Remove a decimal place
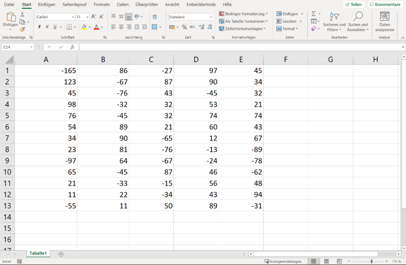The height and width of the screenshot is (265, 406). (210, 27)
